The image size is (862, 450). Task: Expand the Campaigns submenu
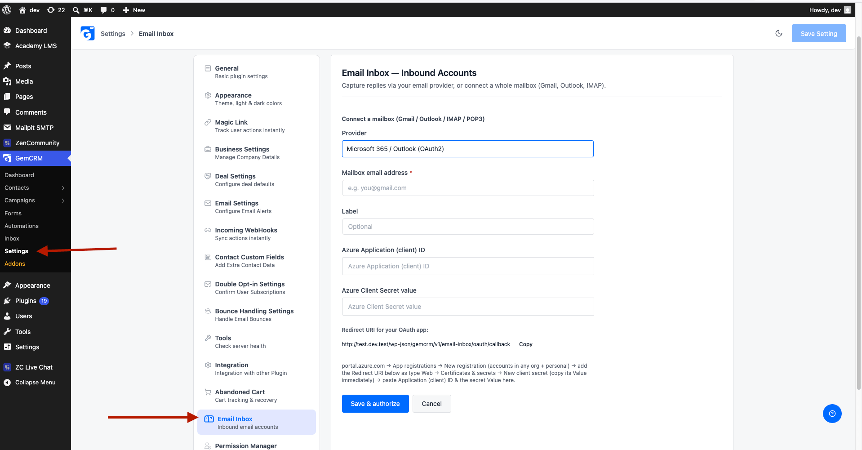[x=63, y=200]
